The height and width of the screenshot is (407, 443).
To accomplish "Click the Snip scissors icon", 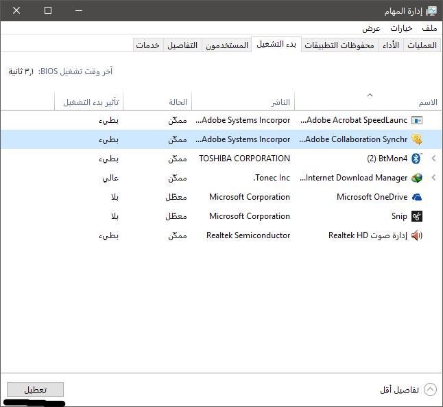I will click(417, 216).
